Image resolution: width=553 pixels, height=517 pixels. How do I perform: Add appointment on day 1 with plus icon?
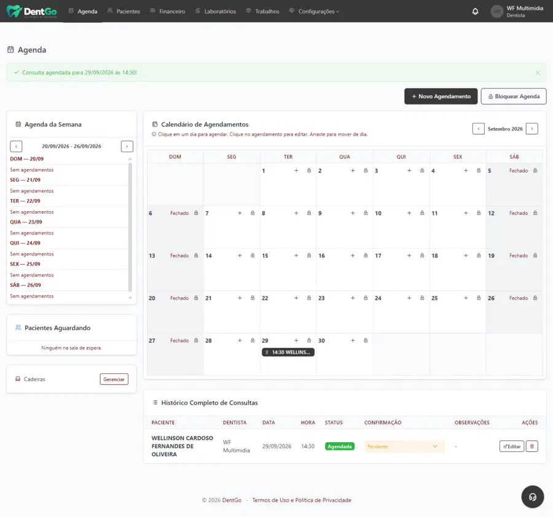coord(296,171)
